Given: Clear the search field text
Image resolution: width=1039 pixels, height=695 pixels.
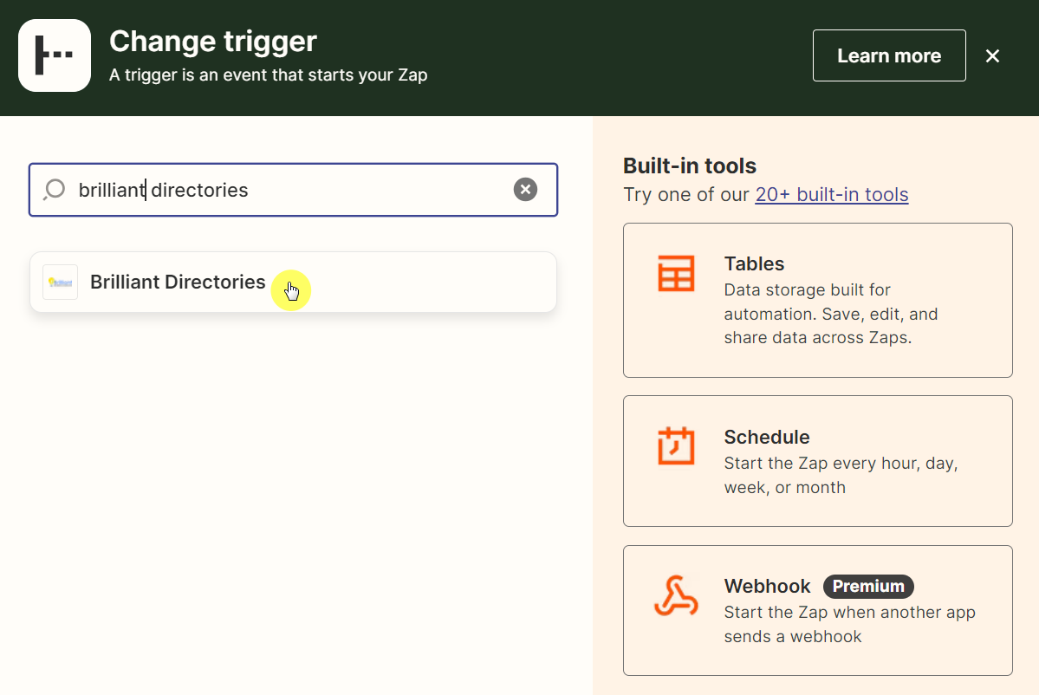Looking at the screenshot, I should pos(525,190).
